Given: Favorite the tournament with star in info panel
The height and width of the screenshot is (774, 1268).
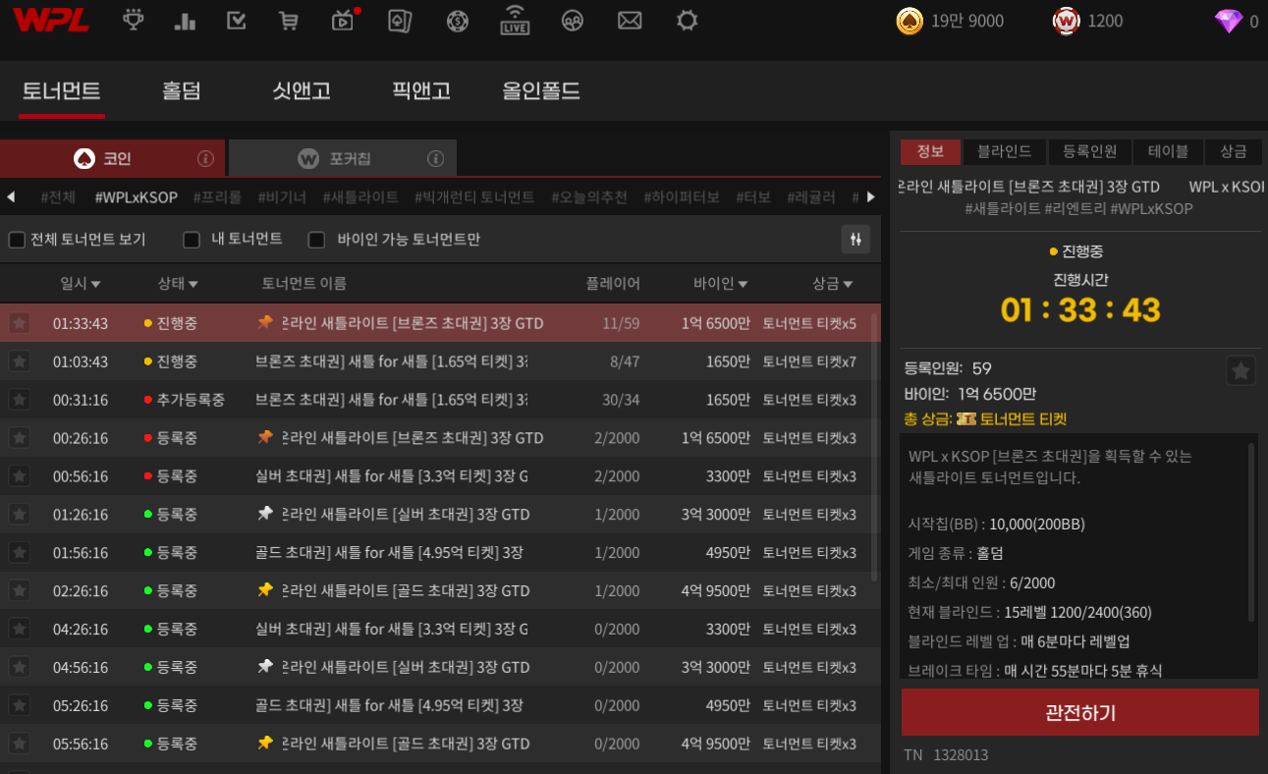Looking at the screenshot, I should coord(1241,370).
